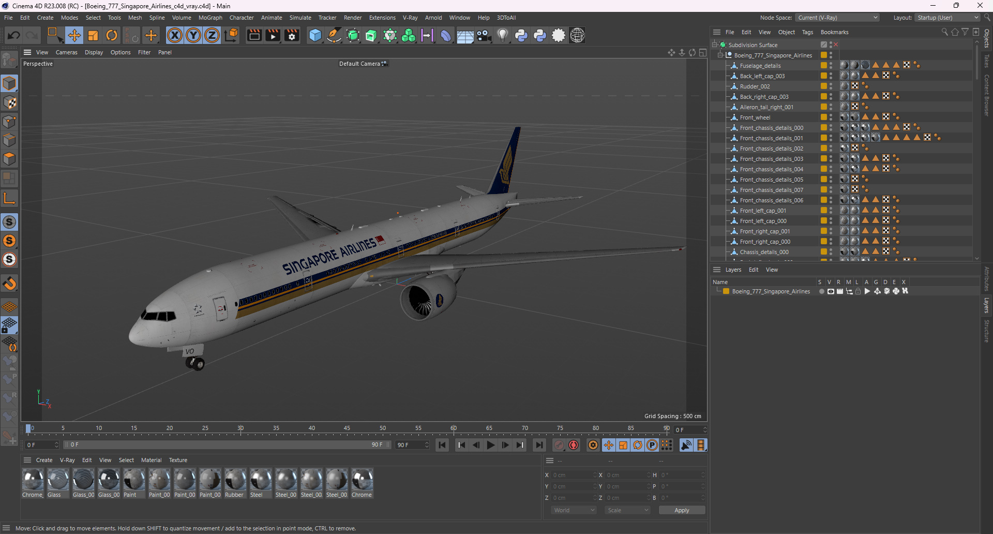Select the Chrome material thumbnail
This screenshot has height=534, width=993.
click(362, 480)
